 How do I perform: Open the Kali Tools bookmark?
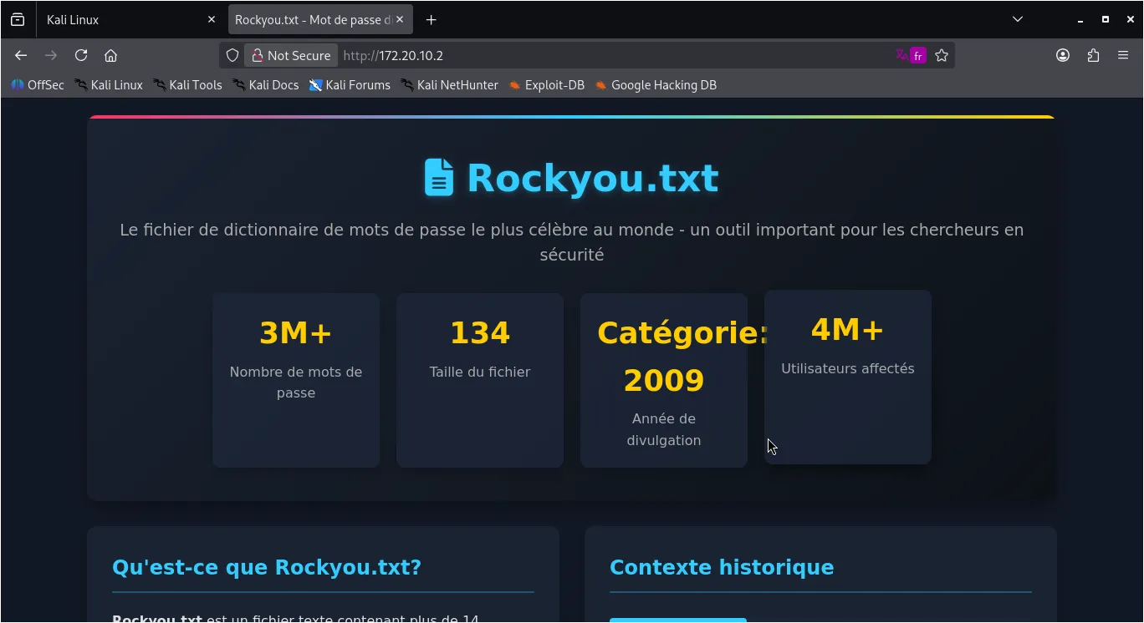187,84
